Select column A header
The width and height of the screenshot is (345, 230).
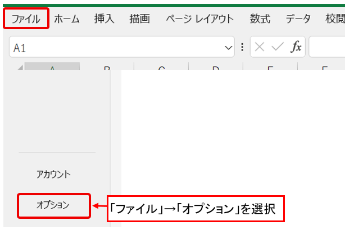click(x=52, y=68)
